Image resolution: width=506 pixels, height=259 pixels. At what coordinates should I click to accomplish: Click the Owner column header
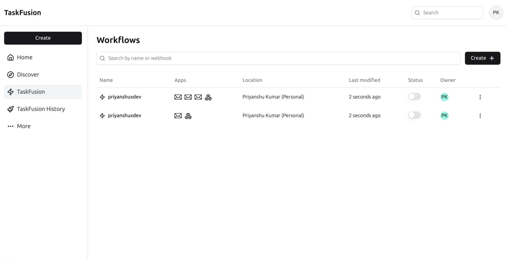(448, 80)
